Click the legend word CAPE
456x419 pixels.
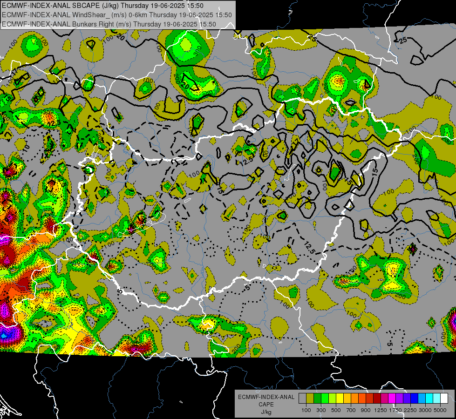[266, 405]
